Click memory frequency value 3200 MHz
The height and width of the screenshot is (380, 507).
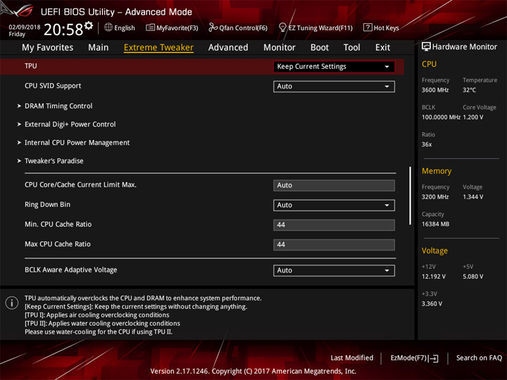(435, 197)
